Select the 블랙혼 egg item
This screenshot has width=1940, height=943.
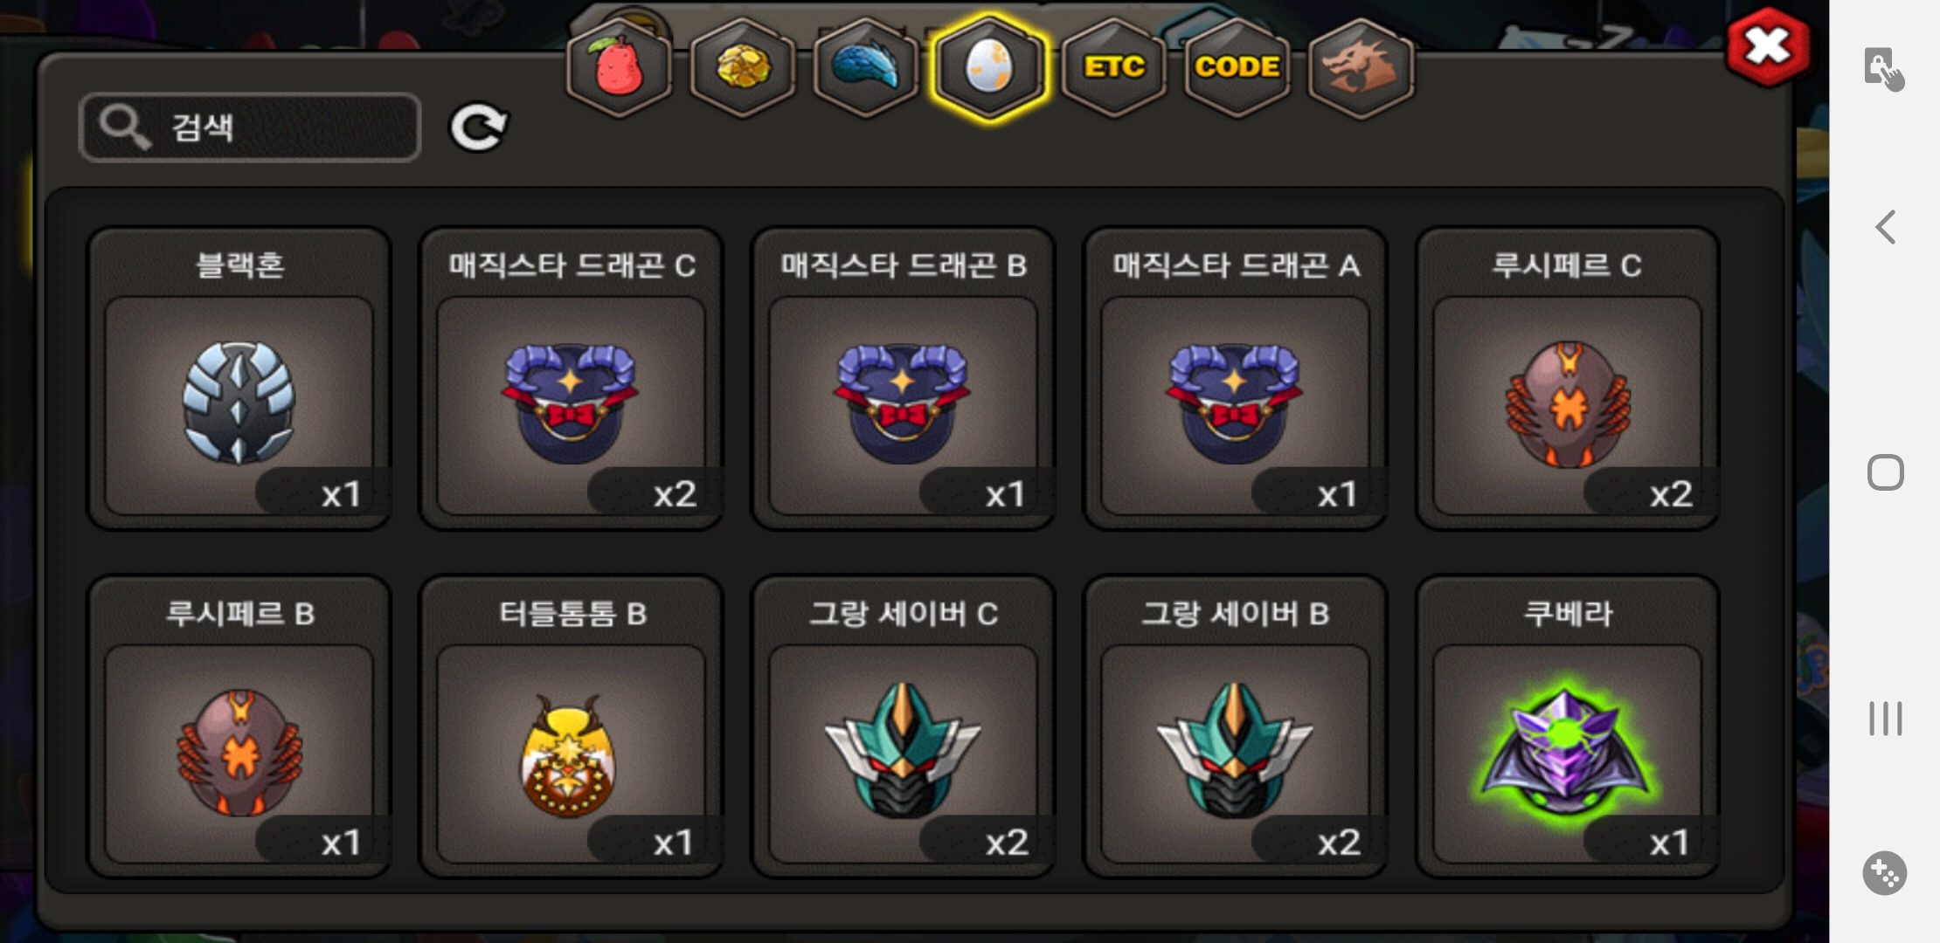239,378
